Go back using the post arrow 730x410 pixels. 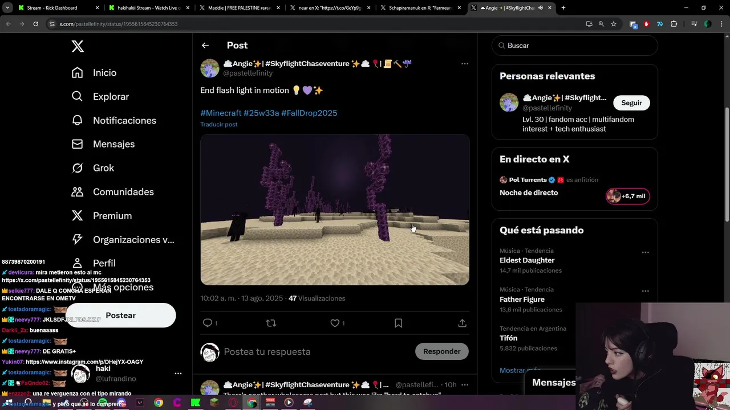205,46
